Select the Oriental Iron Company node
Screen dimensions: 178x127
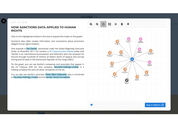[x=110, y=53]
